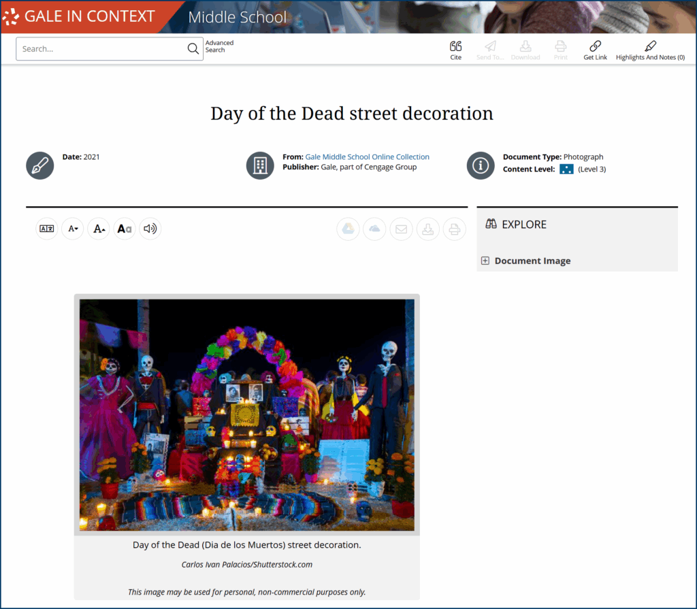Go to Gale In Context home logo
Image resolution: width=697 pixels, height=609 pixels.
tap(80, 16)
